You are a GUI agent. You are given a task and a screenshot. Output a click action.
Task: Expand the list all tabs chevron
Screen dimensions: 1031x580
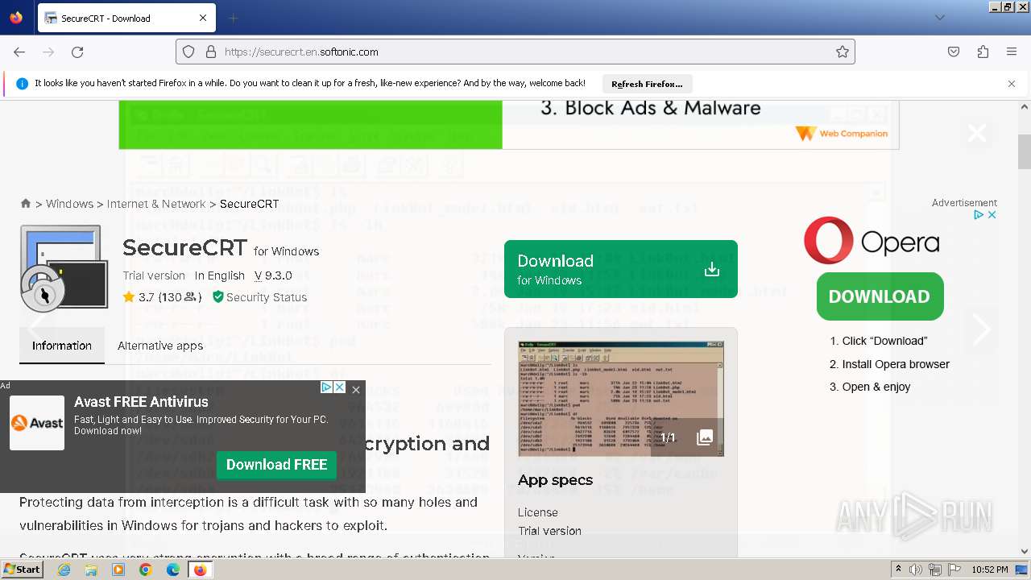pos(940,18)
